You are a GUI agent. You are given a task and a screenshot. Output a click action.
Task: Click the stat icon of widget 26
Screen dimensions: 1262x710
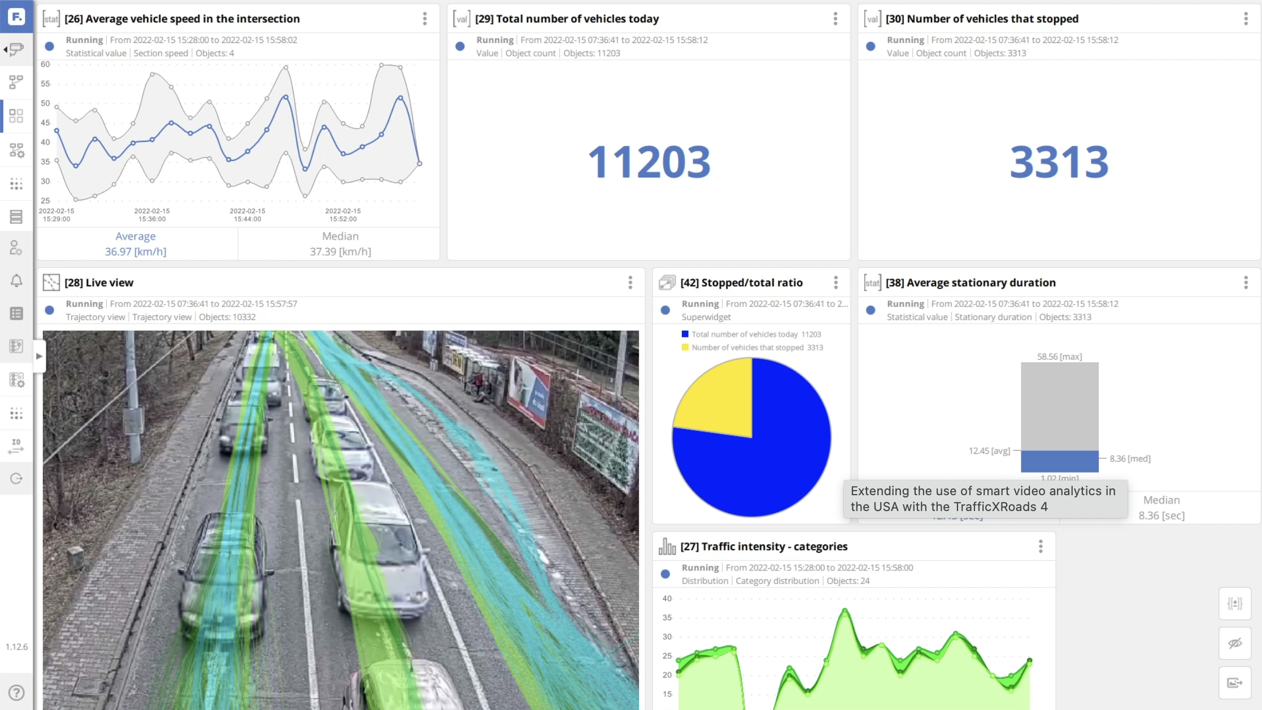click(51, 19)
